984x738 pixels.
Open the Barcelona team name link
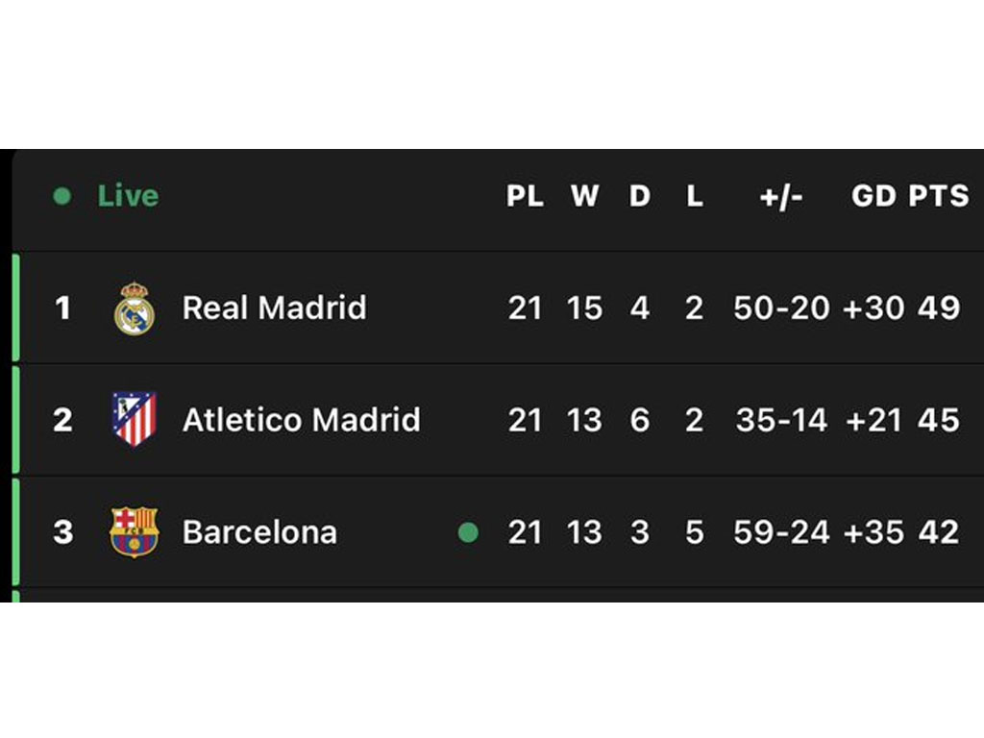(259, 532)
